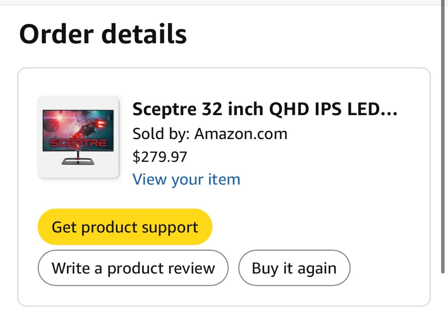Click the Amazon.com seller name
The width and height of the screenshot is (448, 318).
pos(241,134)
